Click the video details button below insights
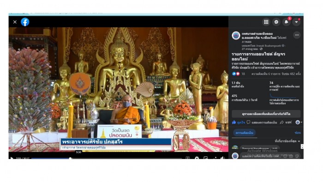The height and width of the screenshot is (182, 323). click(x=266, y=114)
